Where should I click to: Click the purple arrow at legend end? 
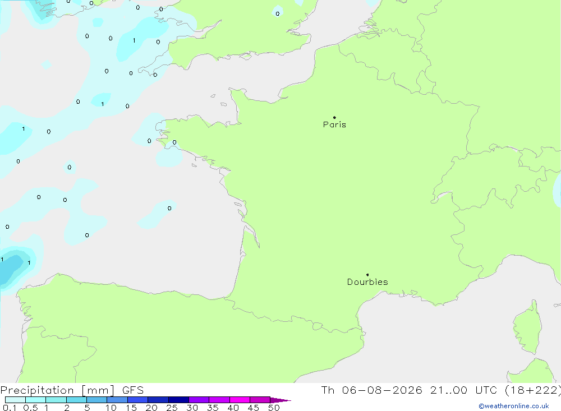[x=280, y=400]
